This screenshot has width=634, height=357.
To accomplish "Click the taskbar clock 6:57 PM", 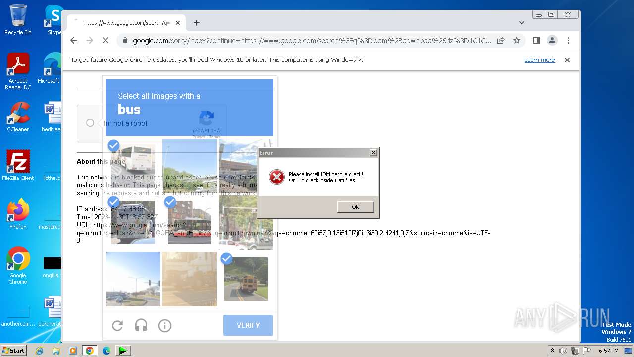I will (608, 351).
